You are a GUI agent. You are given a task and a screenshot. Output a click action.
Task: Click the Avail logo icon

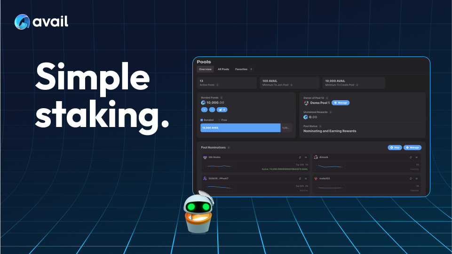tap(23, 22)
